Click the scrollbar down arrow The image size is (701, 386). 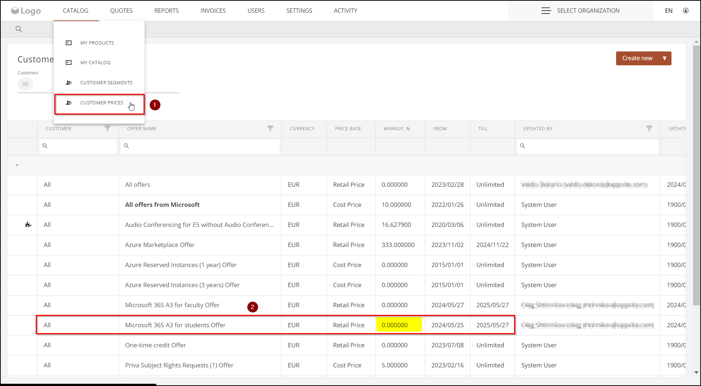pos(696,373)
